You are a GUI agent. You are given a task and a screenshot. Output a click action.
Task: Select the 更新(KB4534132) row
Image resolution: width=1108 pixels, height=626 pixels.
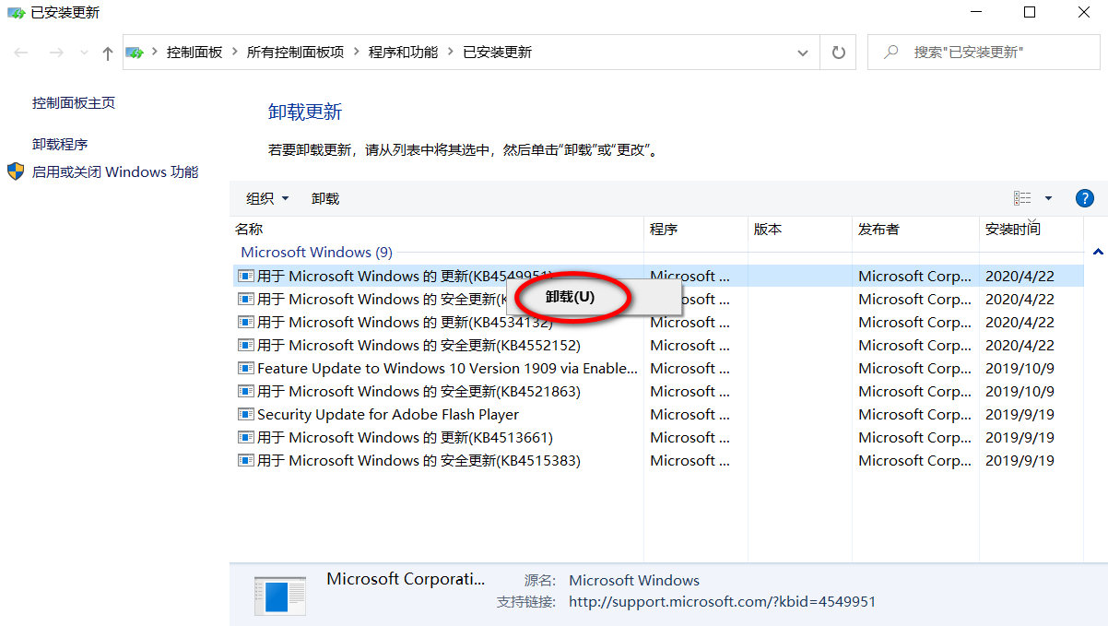pos(657,322)
